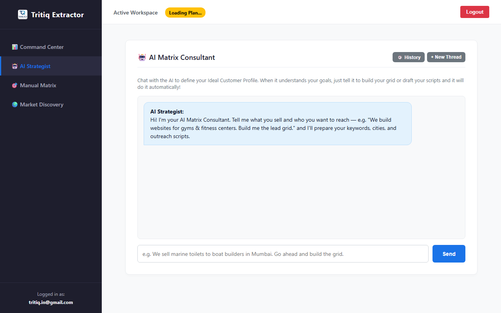This screenshot has width=501, height=313.
Task: Click the Active Workspace label
Action: click(135, 13)
